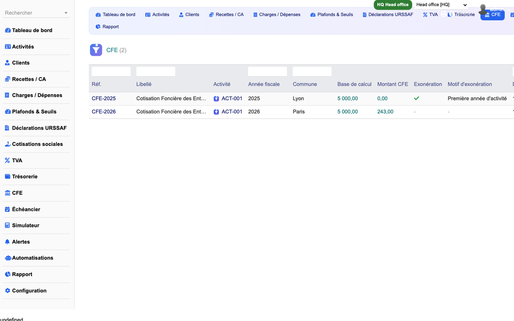Click the green HQ Head office badge

pyautogui.click(x=393, y=5)
